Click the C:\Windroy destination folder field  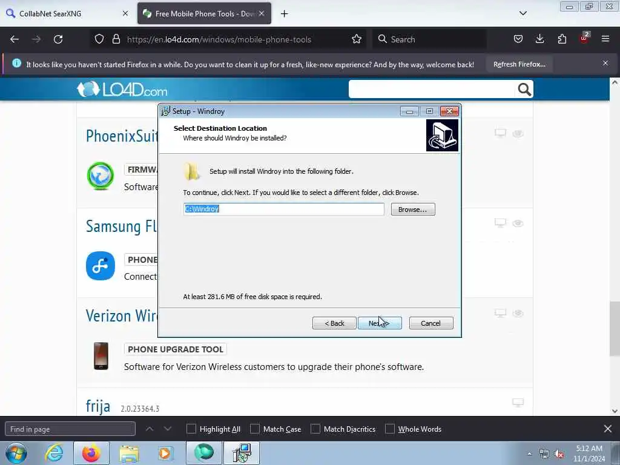[283, 209]
